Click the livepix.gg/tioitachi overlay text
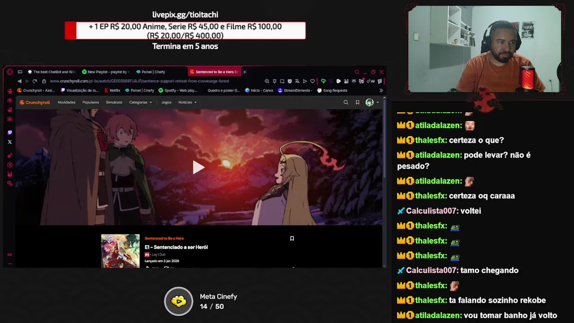Screen dimensions: 574x323 (185, 15)
